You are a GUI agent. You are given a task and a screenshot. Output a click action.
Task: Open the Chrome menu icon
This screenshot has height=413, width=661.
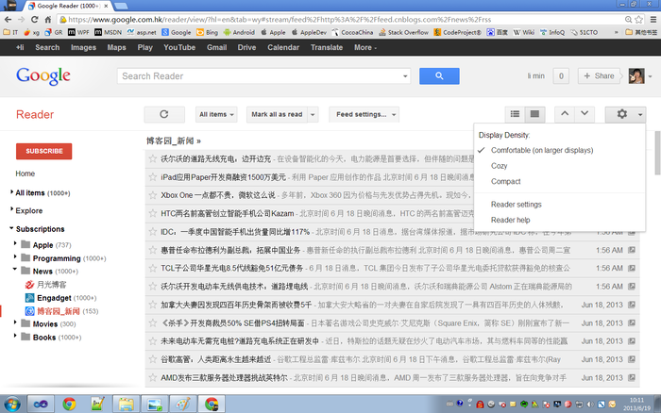tap(653, 20)
